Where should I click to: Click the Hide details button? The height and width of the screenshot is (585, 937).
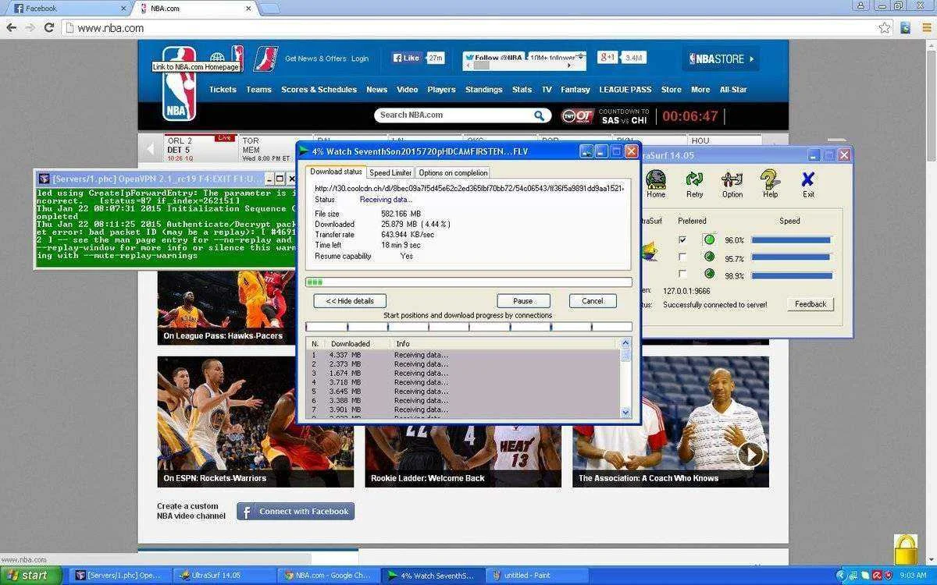[350, 300]
